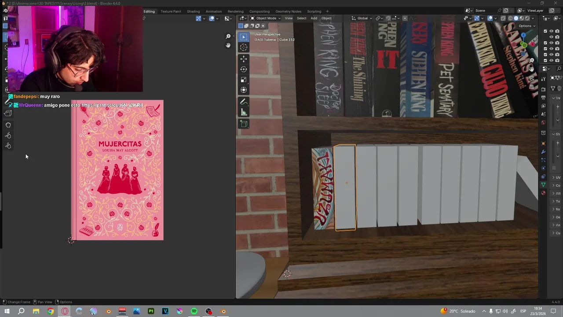Toggle the second outliner row eye icon
The image size is (563, 317).
[x=551, y=37]
